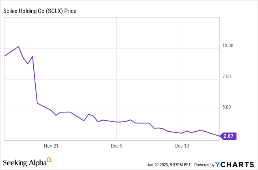The width and height of the screenshot is (258, 170).
Task: Select the Nov 21 date label
Action: [52, 146]
